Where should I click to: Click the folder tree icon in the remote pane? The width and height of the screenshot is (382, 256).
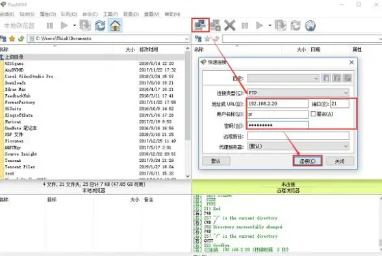pos(198,38)
